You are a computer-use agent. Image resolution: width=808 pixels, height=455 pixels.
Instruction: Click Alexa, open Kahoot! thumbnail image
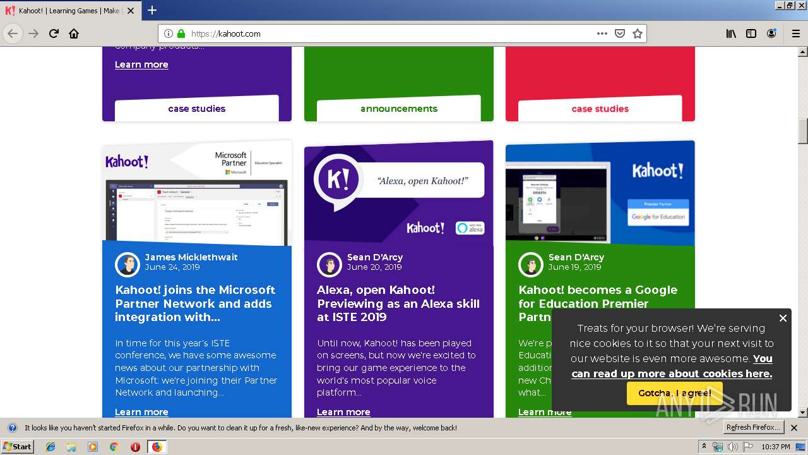coord(398,192)
